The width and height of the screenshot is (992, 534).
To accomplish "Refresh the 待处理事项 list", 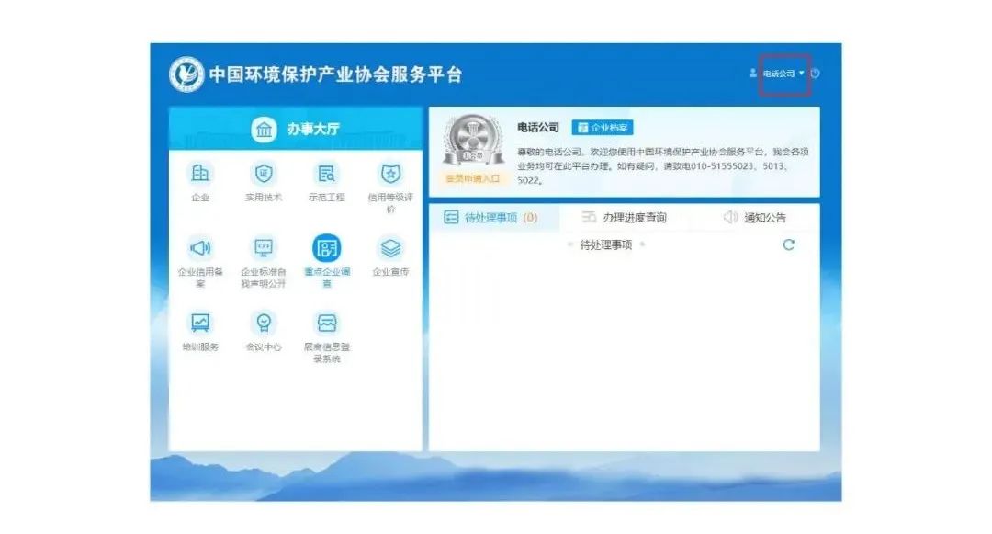I will (x=788, y=244).
